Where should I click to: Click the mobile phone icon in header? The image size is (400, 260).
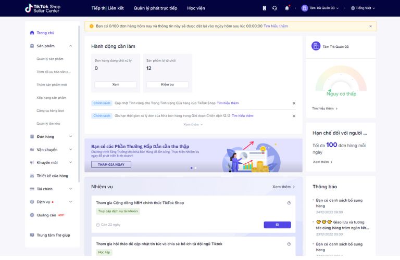click(x=264, y=8)
